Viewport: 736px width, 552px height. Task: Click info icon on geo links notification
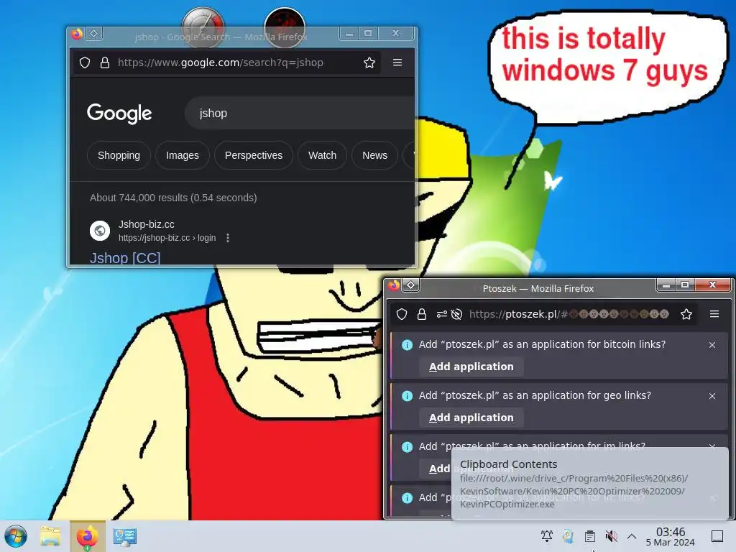tap(407, 396)
